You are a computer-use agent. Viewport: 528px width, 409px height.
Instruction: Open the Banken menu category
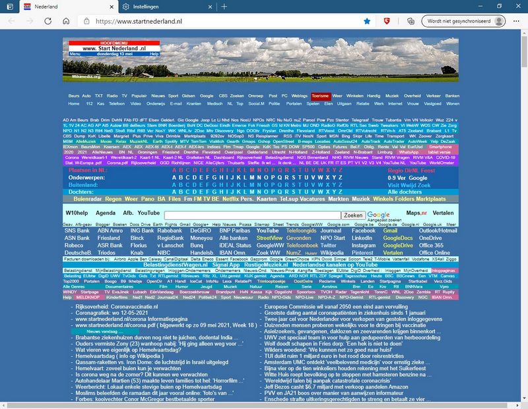pos(452,95)
